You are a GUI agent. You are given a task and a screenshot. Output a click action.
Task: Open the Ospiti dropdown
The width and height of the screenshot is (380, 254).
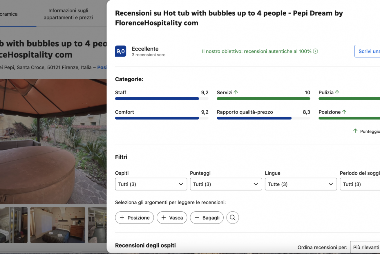point(151,184)
